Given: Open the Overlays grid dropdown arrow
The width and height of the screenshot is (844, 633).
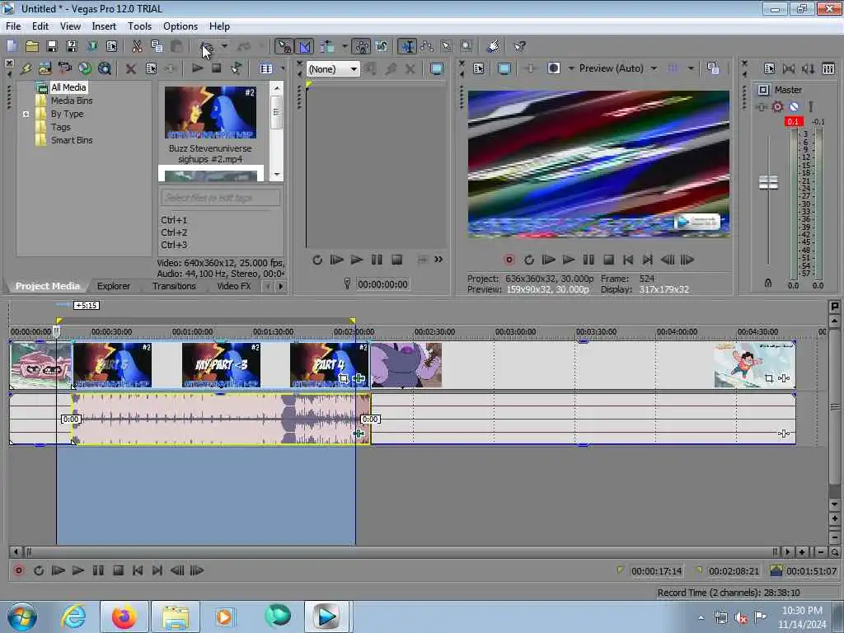Looking at the screenshot, I should pos(691,68).
